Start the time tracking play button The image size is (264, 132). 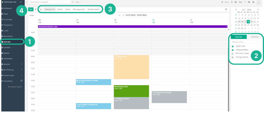[x=222, y=2]
